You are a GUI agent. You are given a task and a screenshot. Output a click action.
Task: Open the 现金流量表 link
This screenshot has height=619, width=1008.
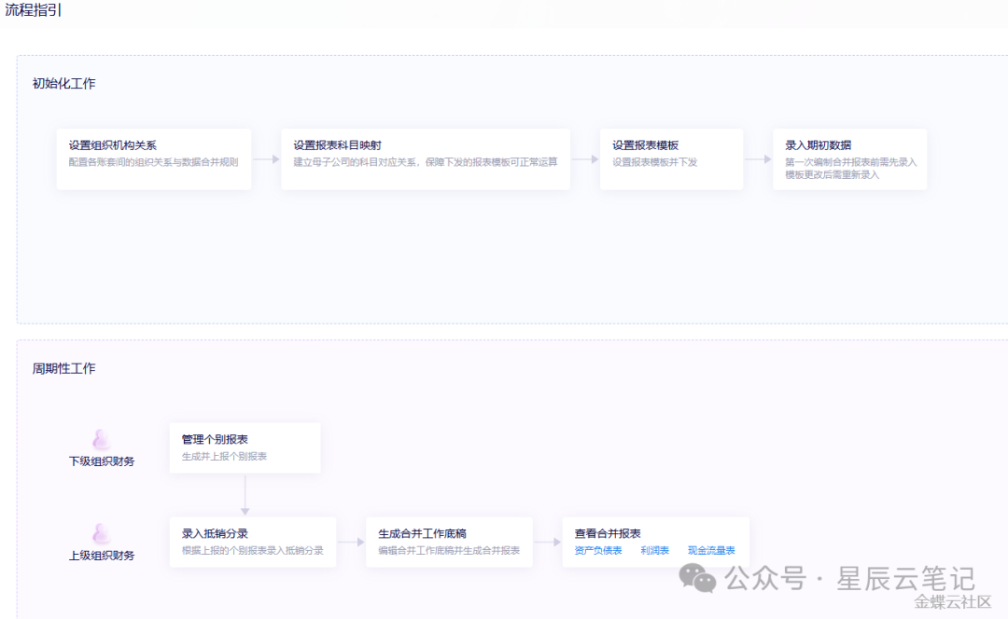[711, 551]
